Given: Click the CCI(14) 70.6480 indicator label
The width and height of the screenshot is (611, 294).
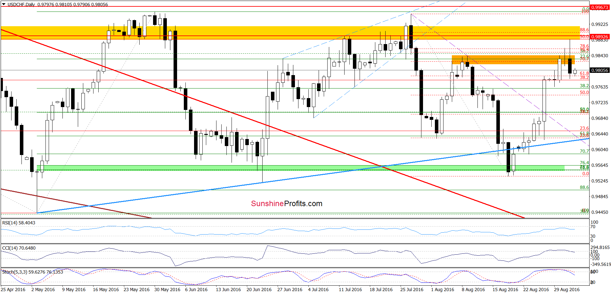Looking at the screenshot, I should pyautogui.click(x=19, y=248).
